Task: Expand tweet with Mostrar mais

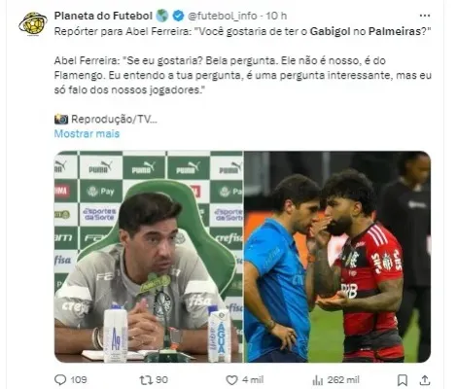Action: (x=87, y=133)
